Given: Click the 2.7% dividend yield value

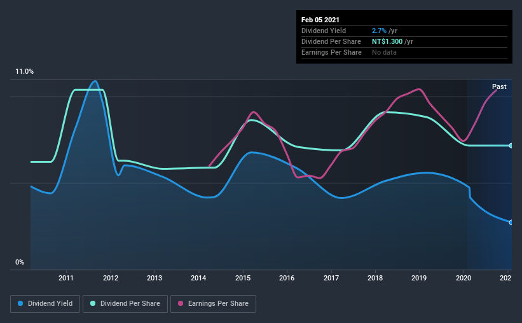Looking at the screenshot, I should [x=379, y=31].
